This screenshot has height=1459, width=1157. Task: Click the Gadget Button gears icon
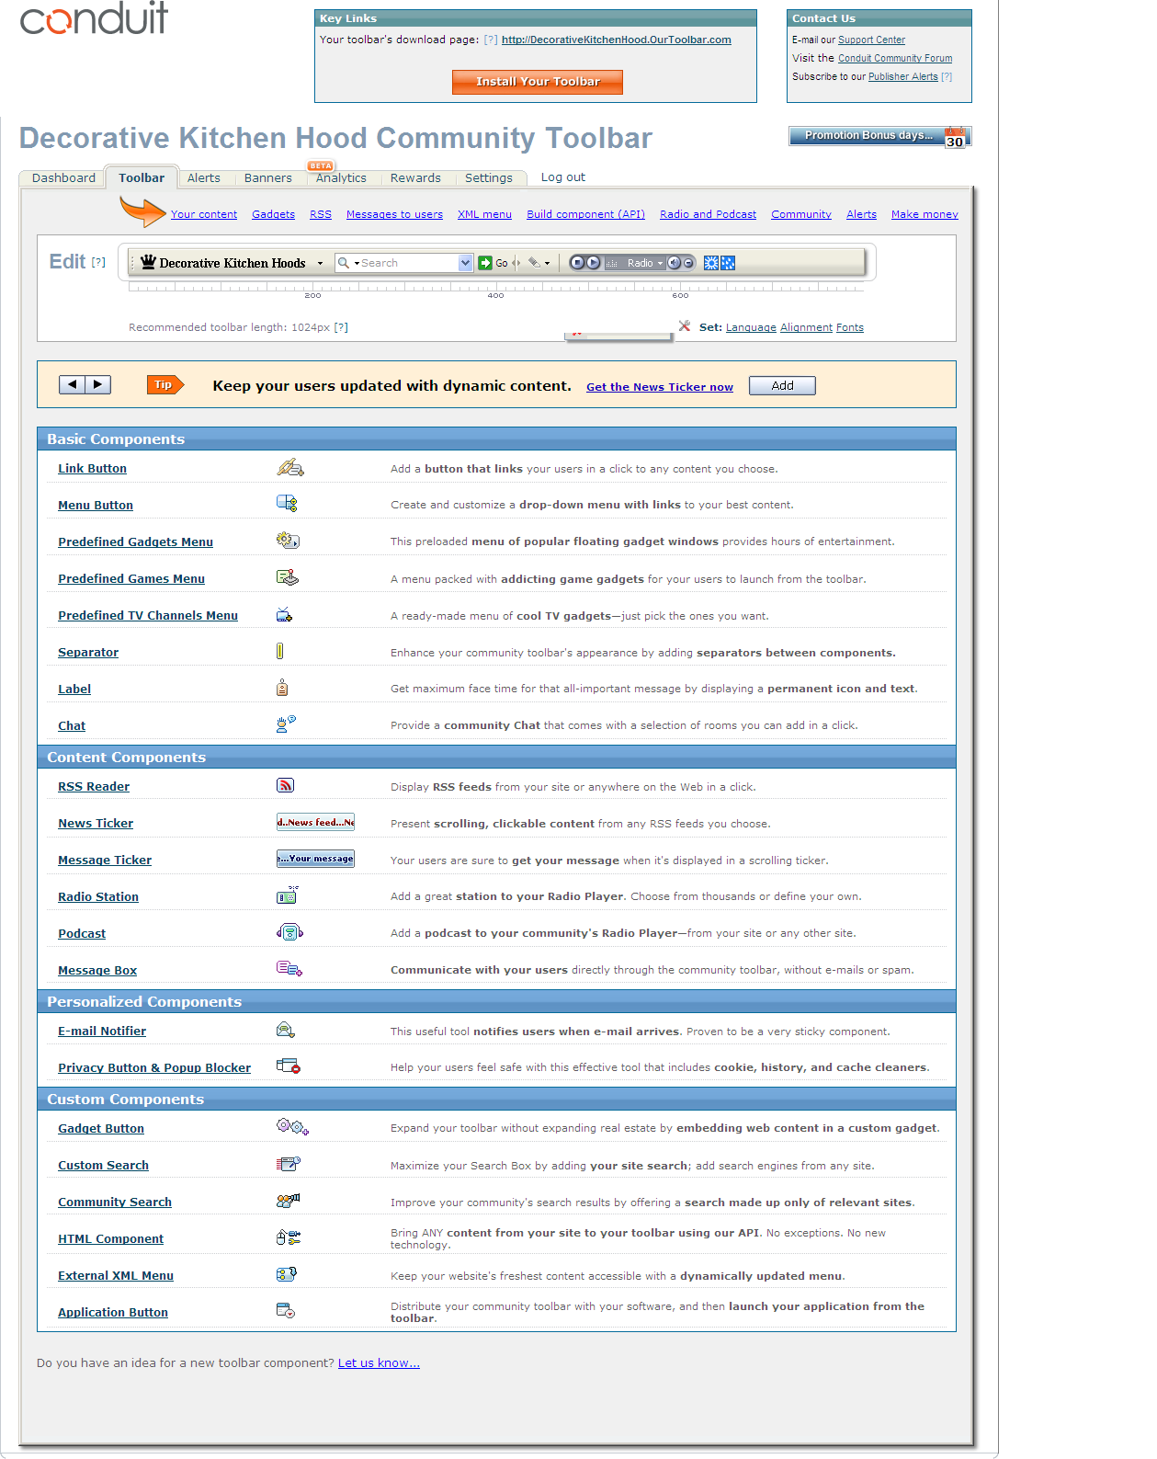pos(292,1127)
